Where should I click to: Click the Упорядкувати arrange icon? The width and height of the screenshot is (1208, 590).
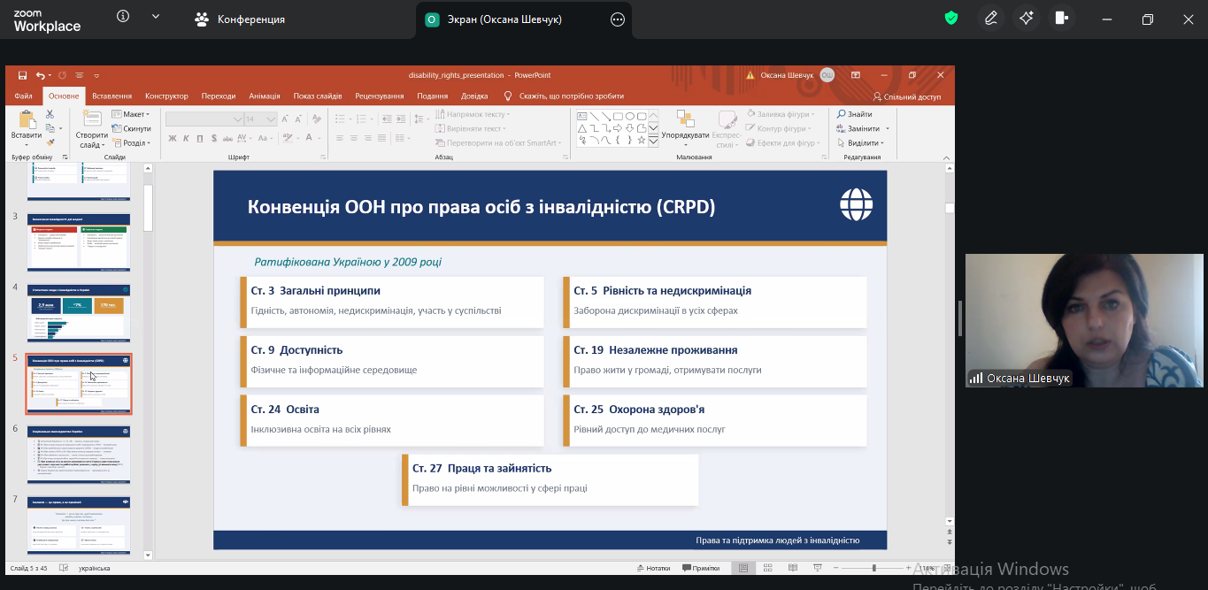[x=684, y=119]
